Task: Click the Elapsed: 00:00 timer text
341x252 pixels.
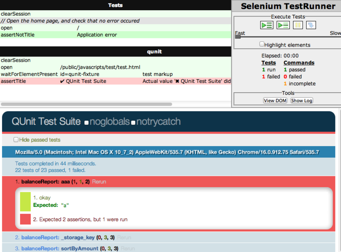Action: [280, 56]
